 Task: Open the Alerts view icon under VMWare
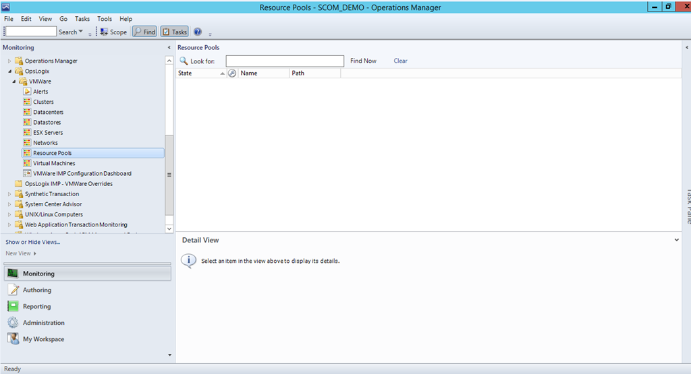tap(27, 92)
